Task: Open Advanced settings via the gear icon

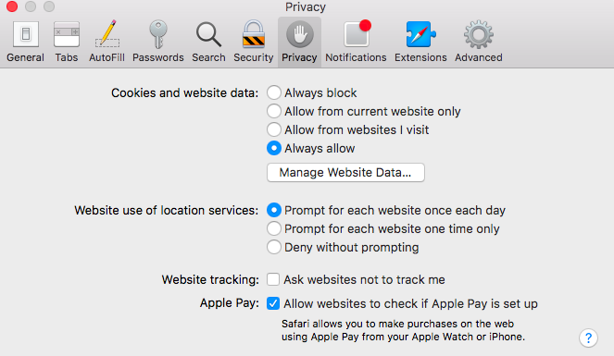Action: (x=479, y=34)
